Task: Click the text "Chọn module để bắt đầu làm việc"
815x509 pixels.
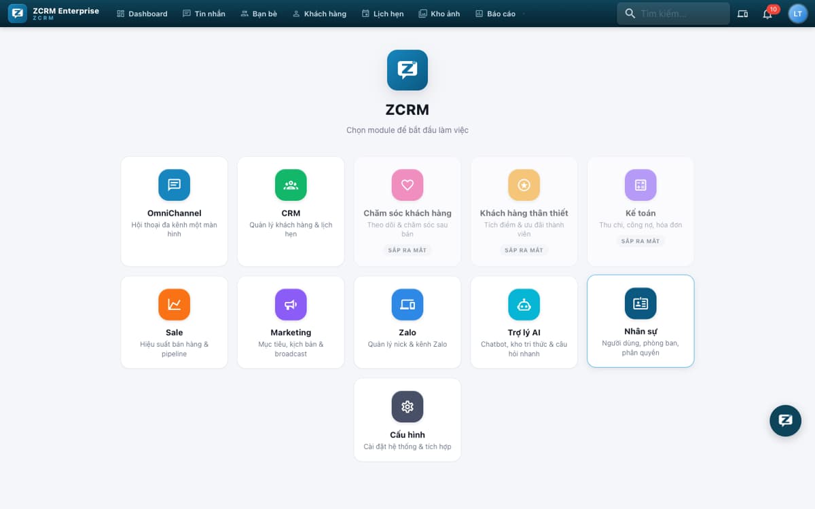Action: click(407, 130)
